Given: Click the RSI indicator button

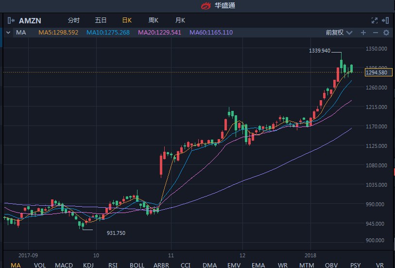Looking at the screenshot, I should tap(113, 265).
